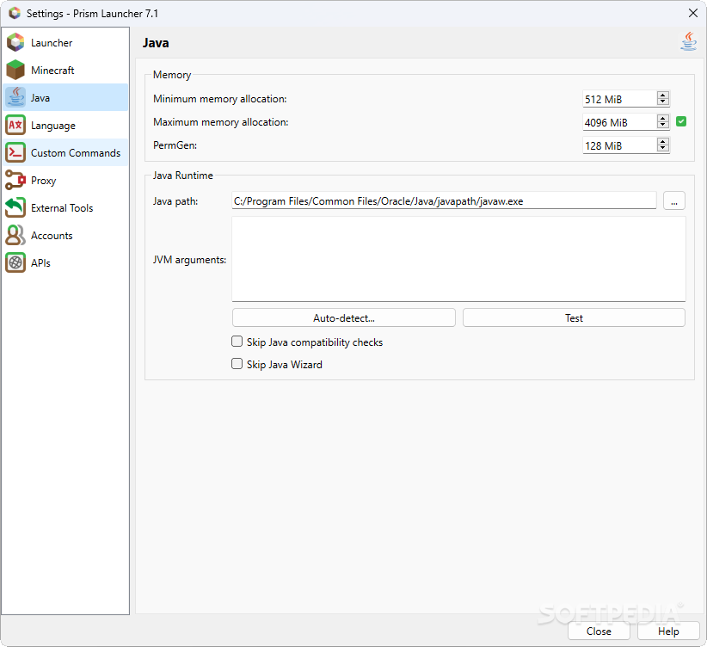Open Help from the bottom button
The image size is (707, 647).
[x=668, y=632]
